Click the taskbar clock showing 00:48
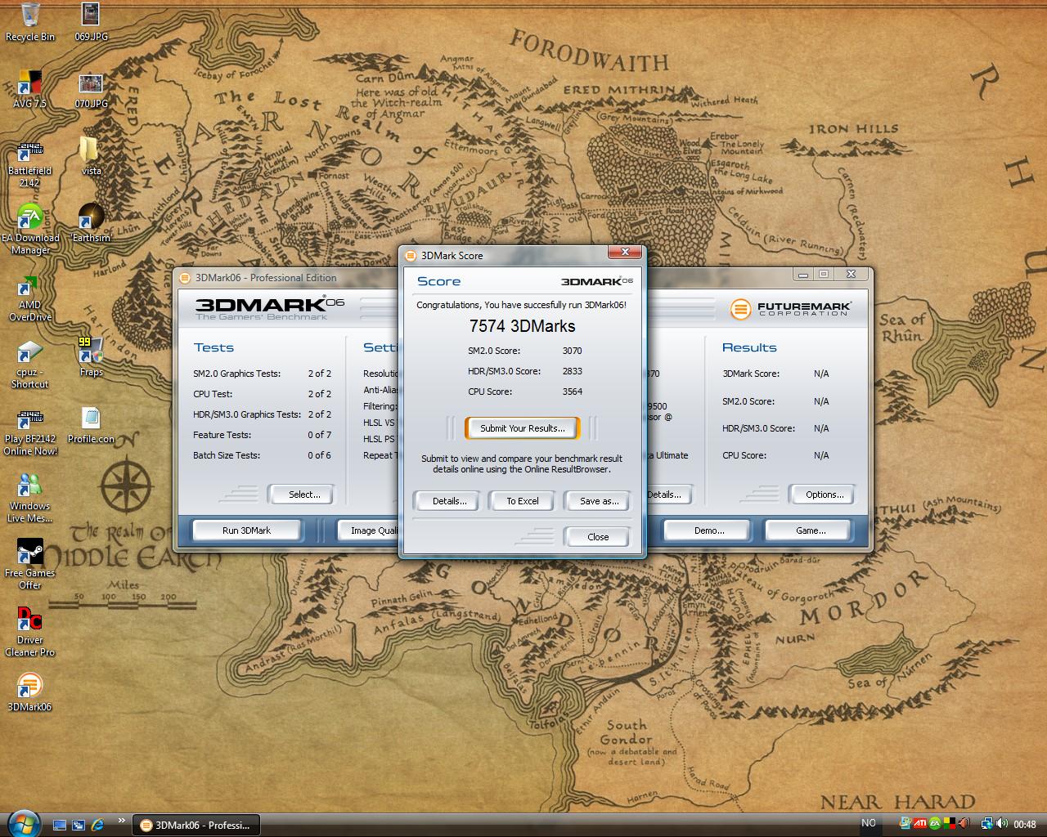The height and width of the screenshot is (837, 1047). [x=1024, y=824]
